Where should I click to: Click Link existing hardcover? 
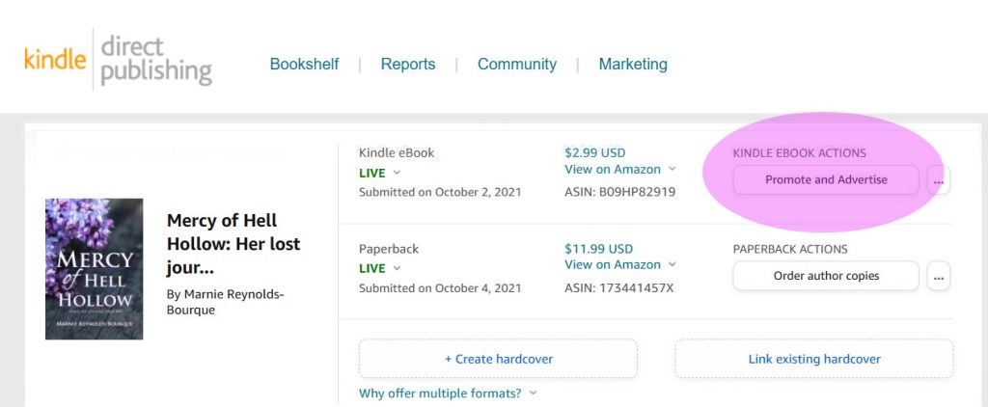coord(813,359)
